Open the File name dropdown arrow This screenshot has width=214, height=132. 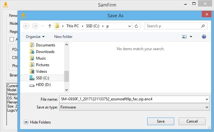[207, 99]
